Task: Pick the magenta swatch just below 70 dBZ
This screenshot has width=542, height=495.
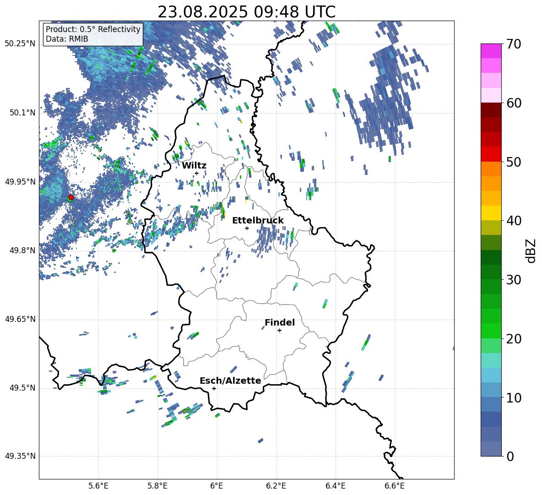Action: tap(491, 51)
